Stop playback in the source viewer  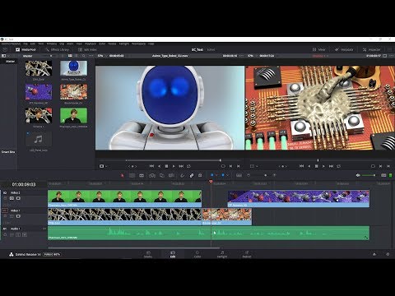click(166, 166)
